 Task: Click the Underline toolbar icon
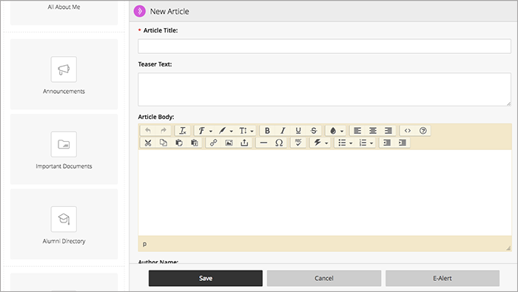[298, 131]
